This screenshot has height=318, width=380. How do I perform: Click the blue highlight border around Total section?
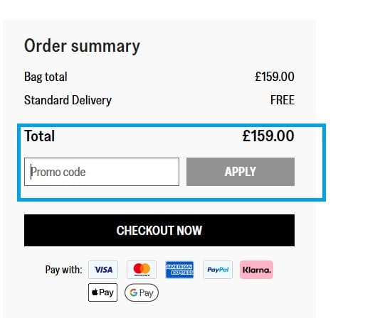coord(171,125)
